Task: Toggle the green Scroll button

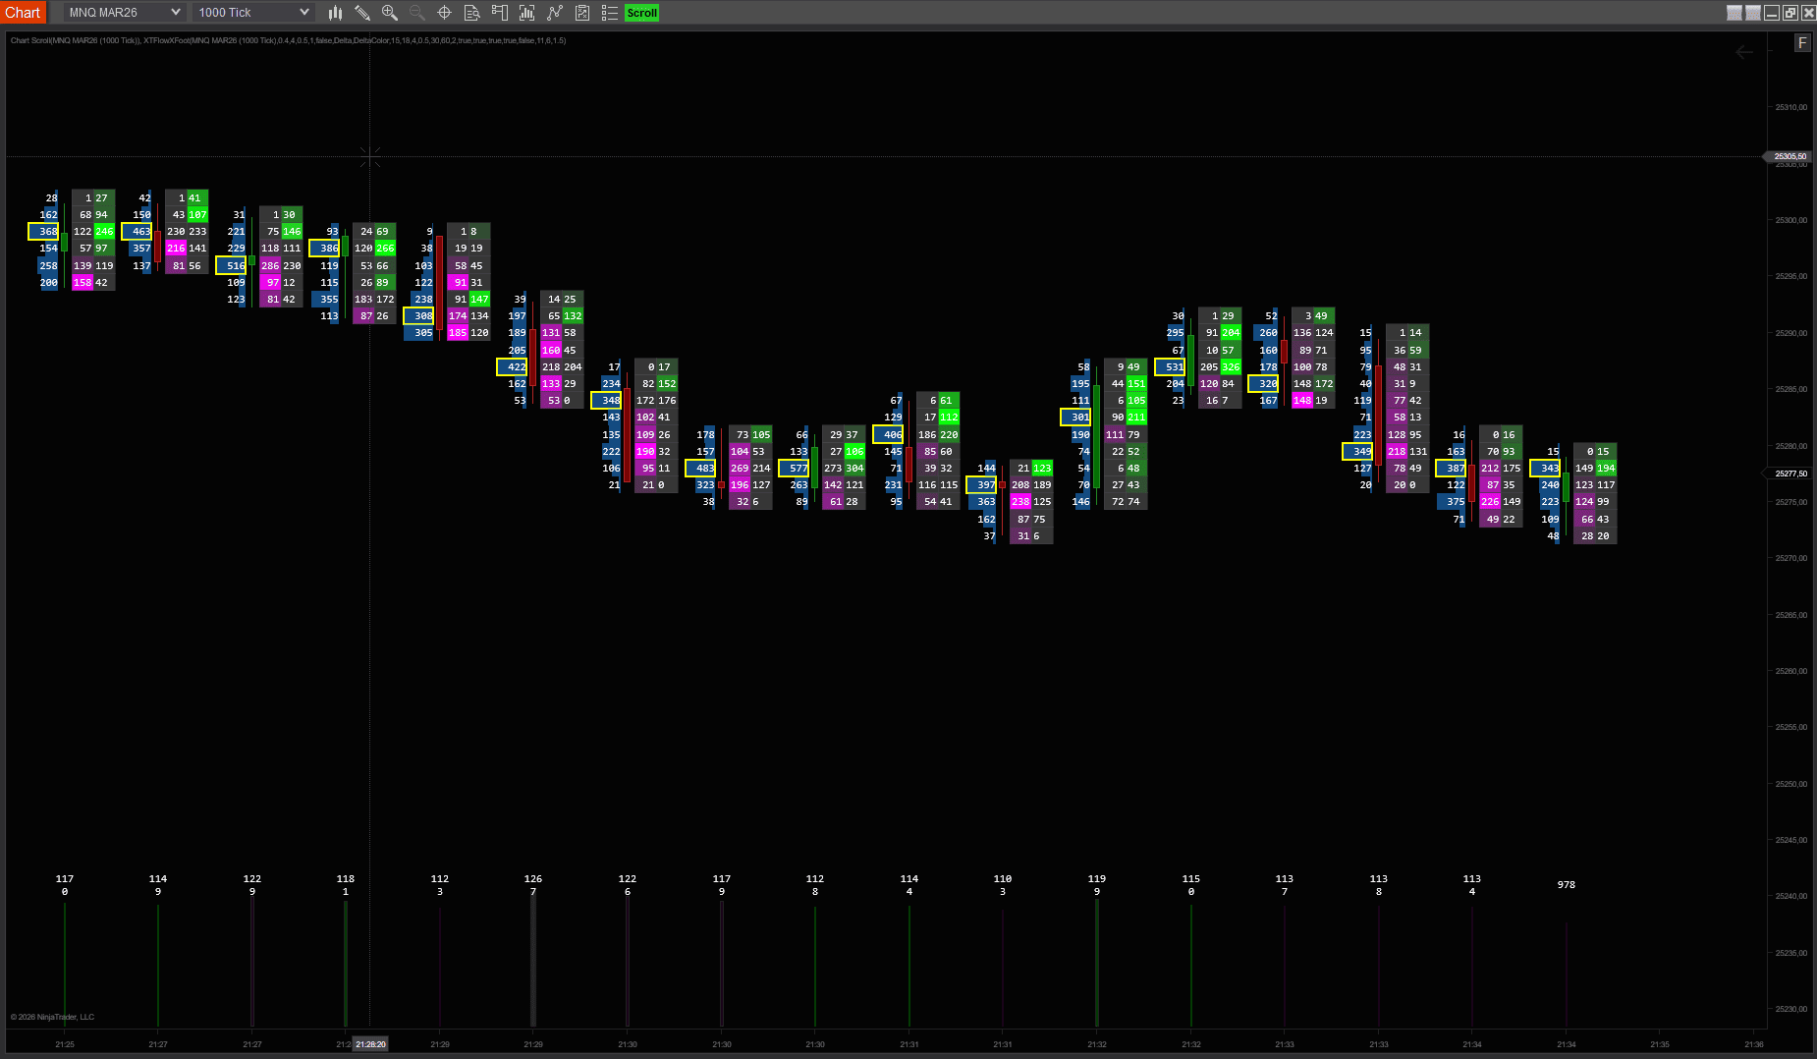Action: click(641, 13)
